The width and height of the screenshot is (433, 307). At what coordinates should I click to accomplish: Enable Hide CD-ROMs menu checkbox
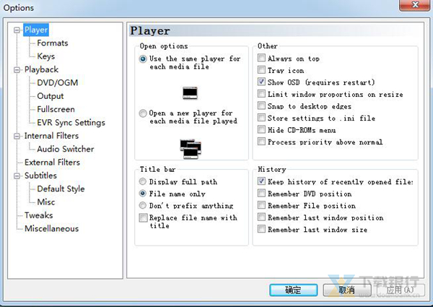pyautogui.click(x=261, y=129)
